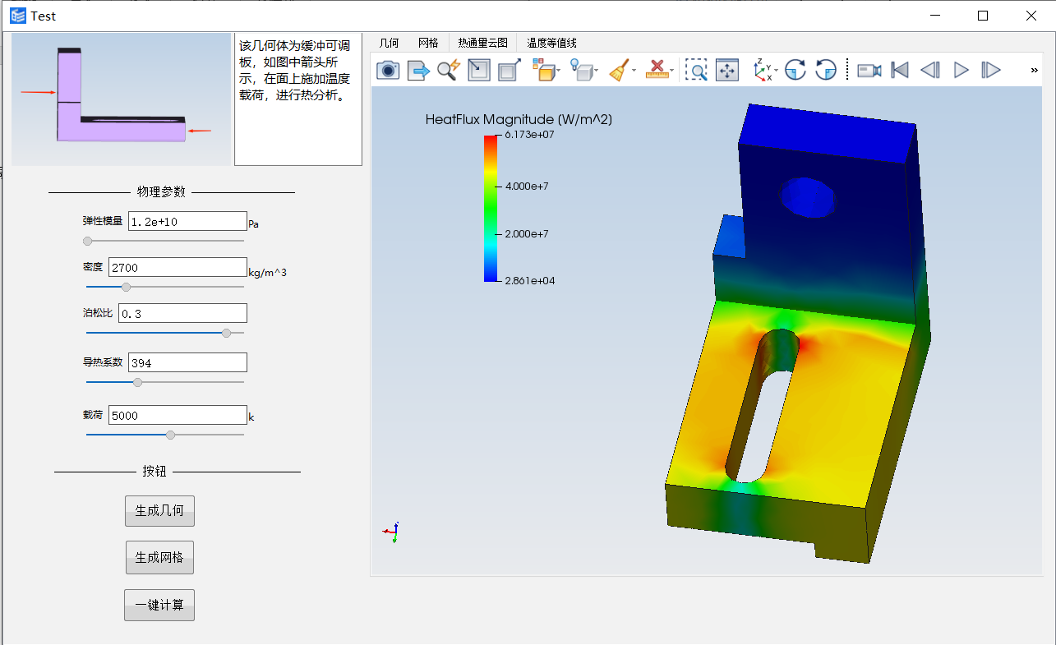Screen dimensions: 1056x645
Task: Step to previous animation frame
Action: coord(930,70)
